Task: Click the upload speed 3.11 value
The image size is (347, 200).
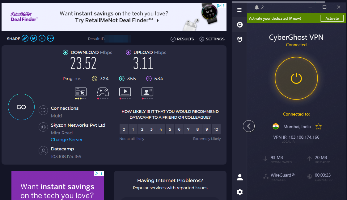Action: click(143, 63)
